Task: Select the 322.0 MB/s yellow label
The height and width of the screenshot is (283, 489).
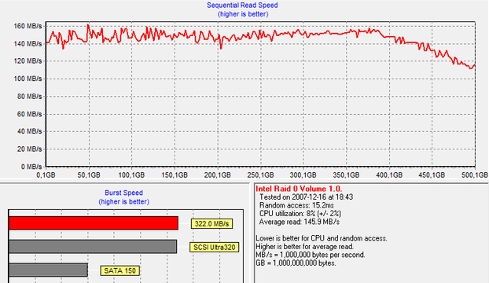Action: [x=211, y=224]
